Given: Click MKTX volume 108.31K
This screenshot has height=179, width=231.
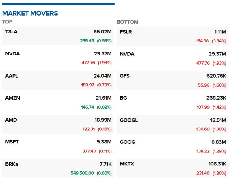Looking at the screenshot, I should [x=217, y=164].
